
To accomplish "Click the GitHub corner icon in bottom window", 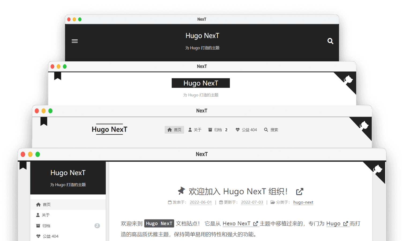I will tap(378, 170).
